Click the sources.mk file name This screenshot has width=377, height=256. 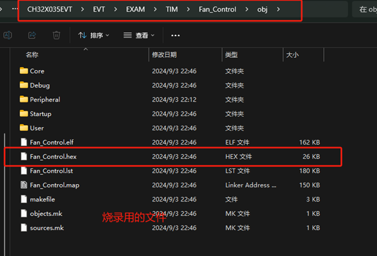47,228
